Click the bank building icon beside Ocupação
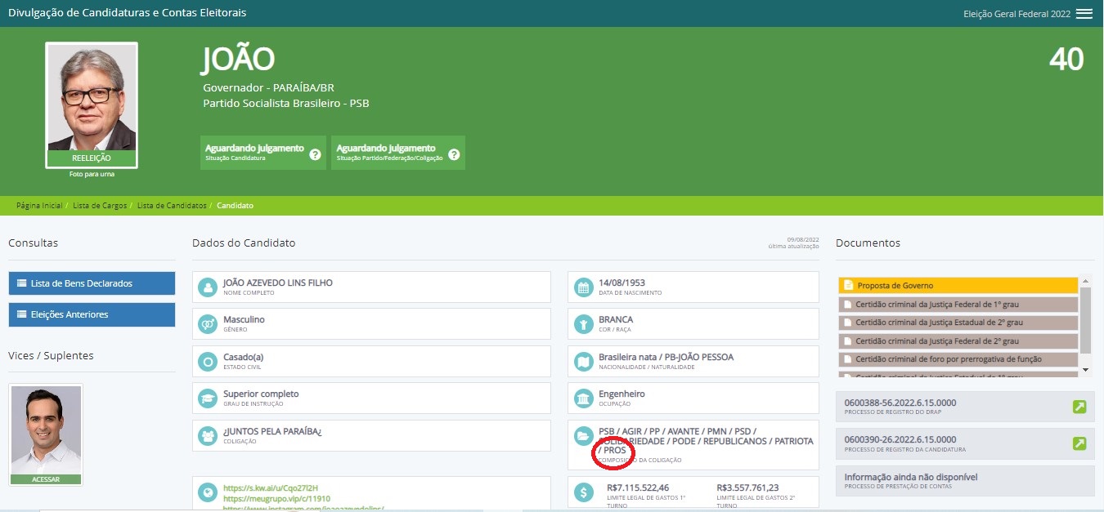The width and height of the screenshot is (1104, 512). 583,398
